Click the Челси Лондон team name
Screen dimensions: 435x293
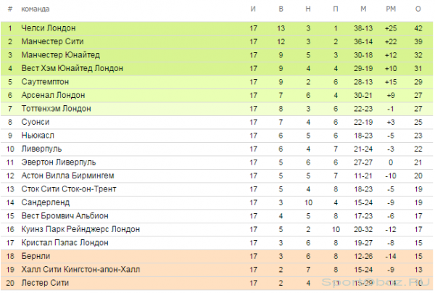49,28
